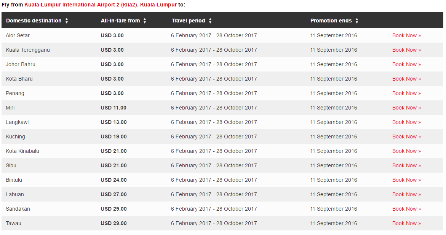The height and width of the screenshot is (235, 446).
Task: Book Now for Miri flight
Action: point(406,108)
